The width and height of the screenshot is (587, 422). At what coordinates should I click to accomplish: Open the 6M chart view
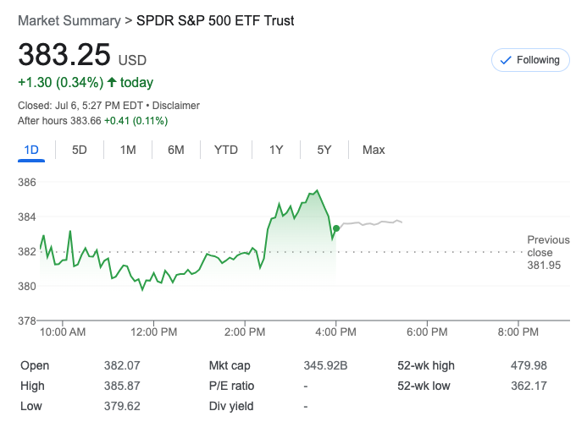pos(176,150)
